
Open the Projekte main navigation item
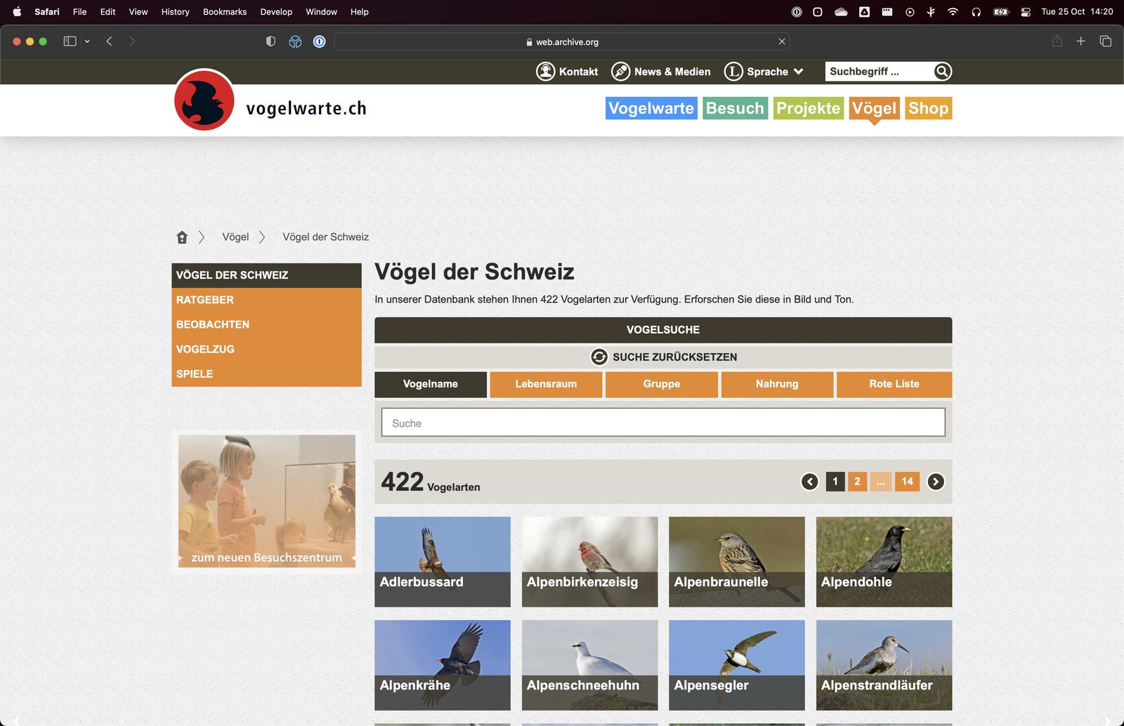808,108
